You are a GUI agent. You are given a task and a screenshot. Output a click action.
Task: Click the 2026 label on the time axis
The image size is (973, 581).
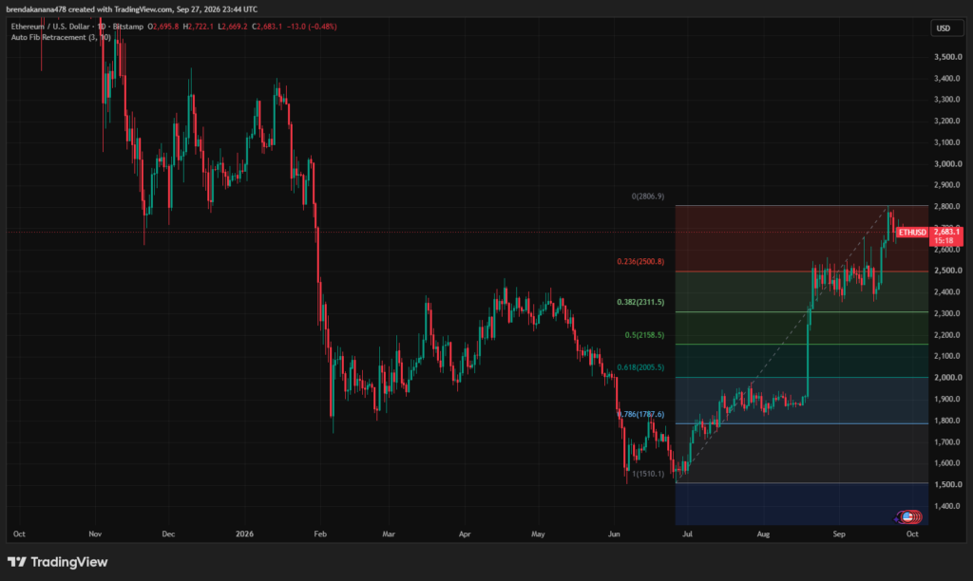pyautogui.click(x=244, y=534)
